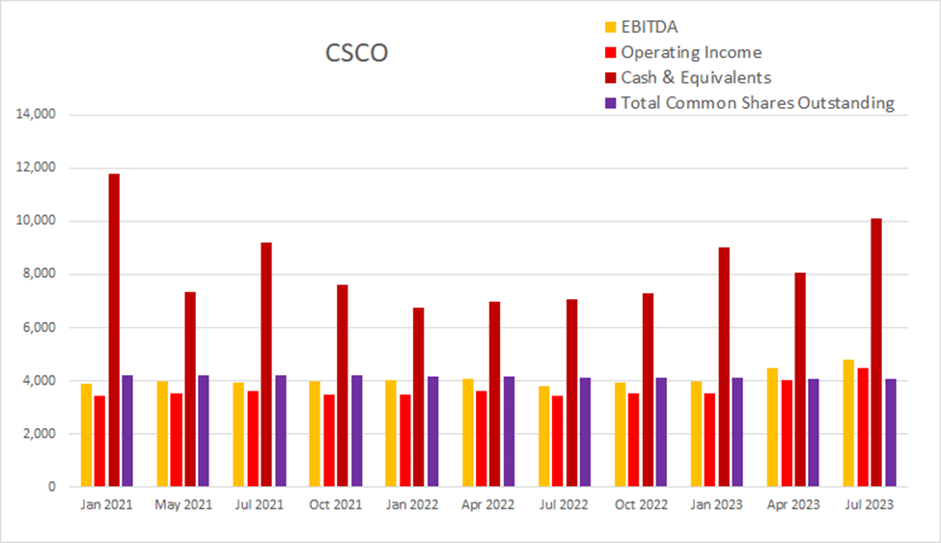Select the Apr 2023 EBITDA yellow bar
This screenshot has height=543, width=941.
point(772,427)
